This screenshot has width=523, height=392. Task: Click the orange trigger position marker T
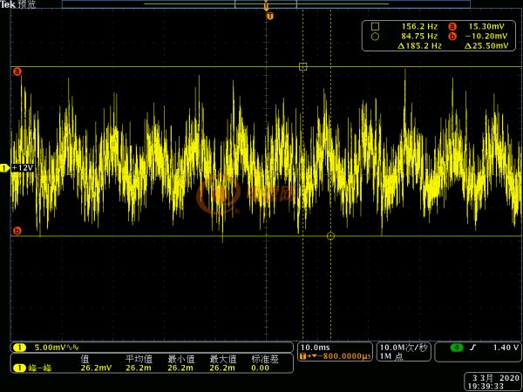(x=270, y=17)
